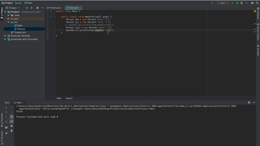The width and height of the screenshot is (260, 146).
Task: Click the Restore Layout icon in Run panel
Action: [x=6, y=128]
